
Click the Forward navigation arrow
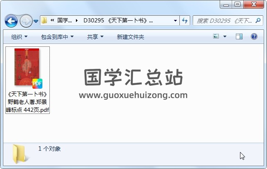pos(26,21)
